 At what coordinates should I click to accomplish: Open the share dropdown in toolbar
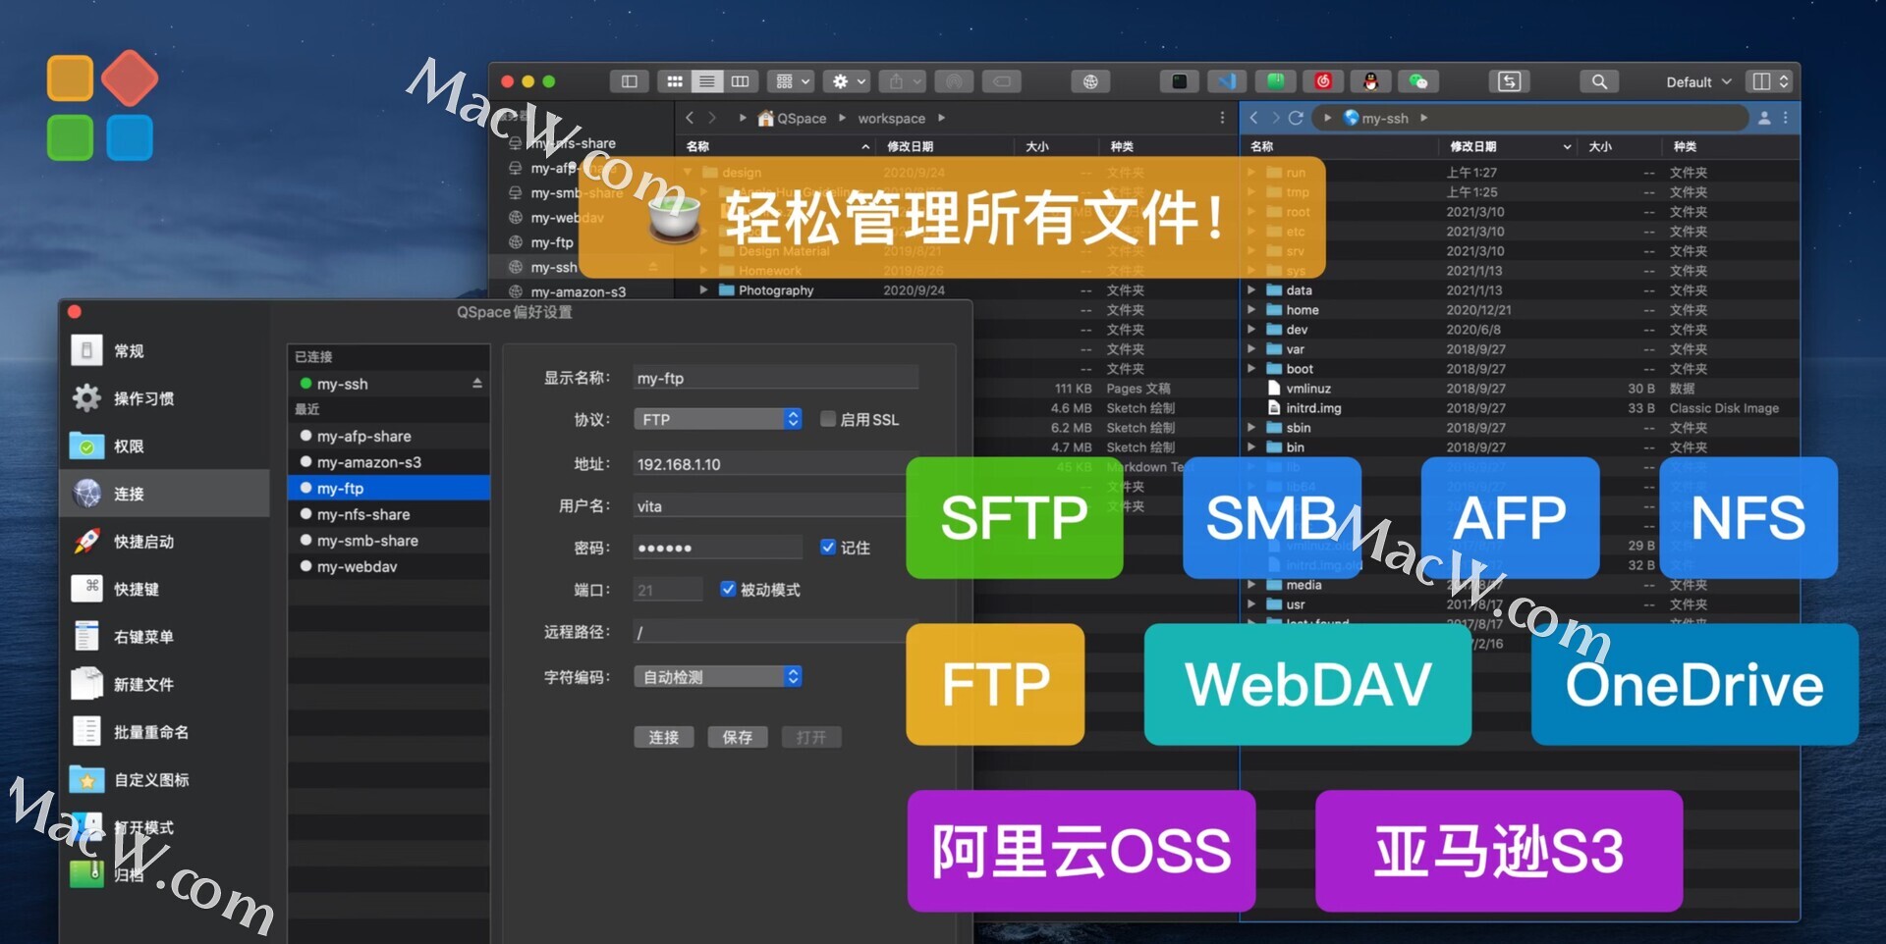902,81
